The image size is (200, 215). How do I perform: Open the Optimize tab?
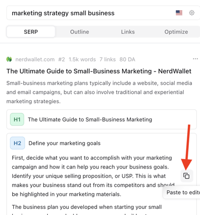click(x=176, y=32)
